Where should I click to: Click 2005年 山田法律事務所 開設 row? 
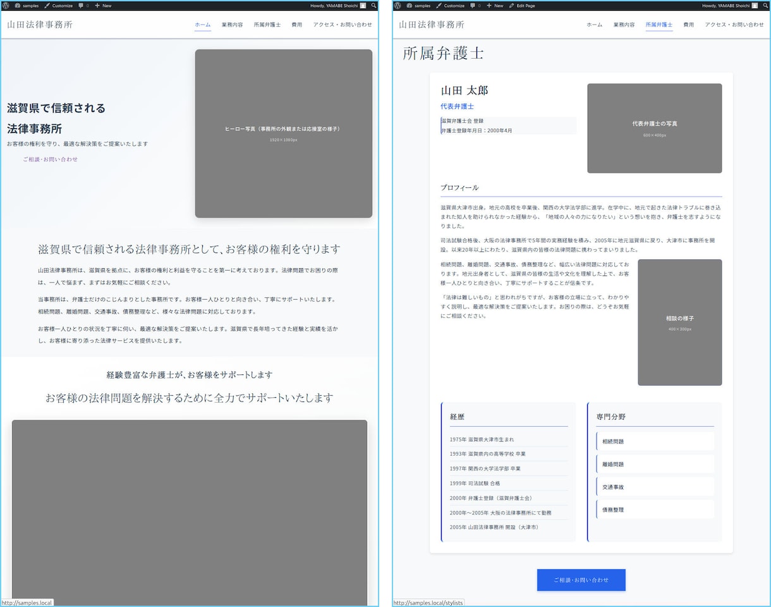(x=509, y=527)
